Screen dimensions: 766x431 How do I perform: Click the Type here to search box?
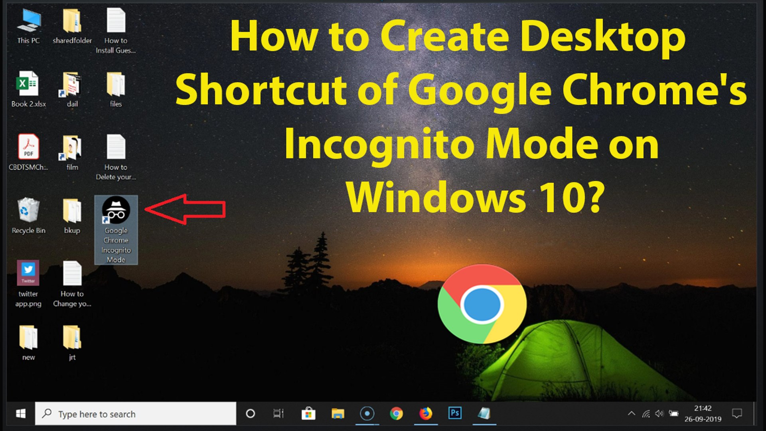(136, 414)
